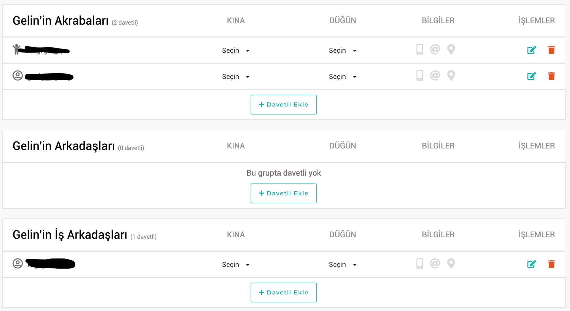Click the "(1 davetli)" count label

click(143, 237)
